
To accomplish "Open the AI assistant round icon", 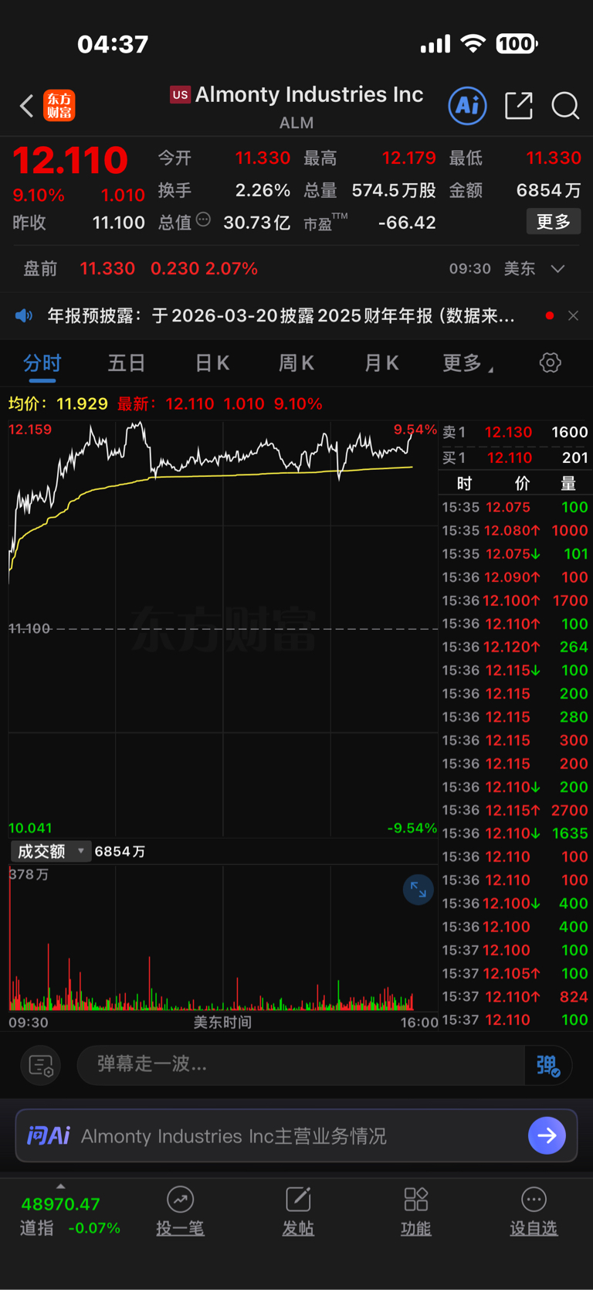I will pyautogui.click(x=468, y=105).
